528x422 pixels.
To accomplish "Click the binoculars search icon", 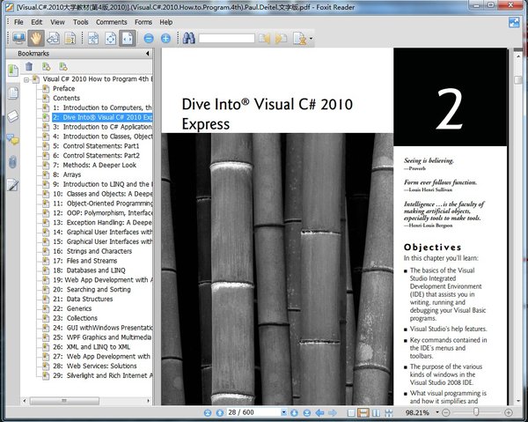I will (x=187, y=39).
